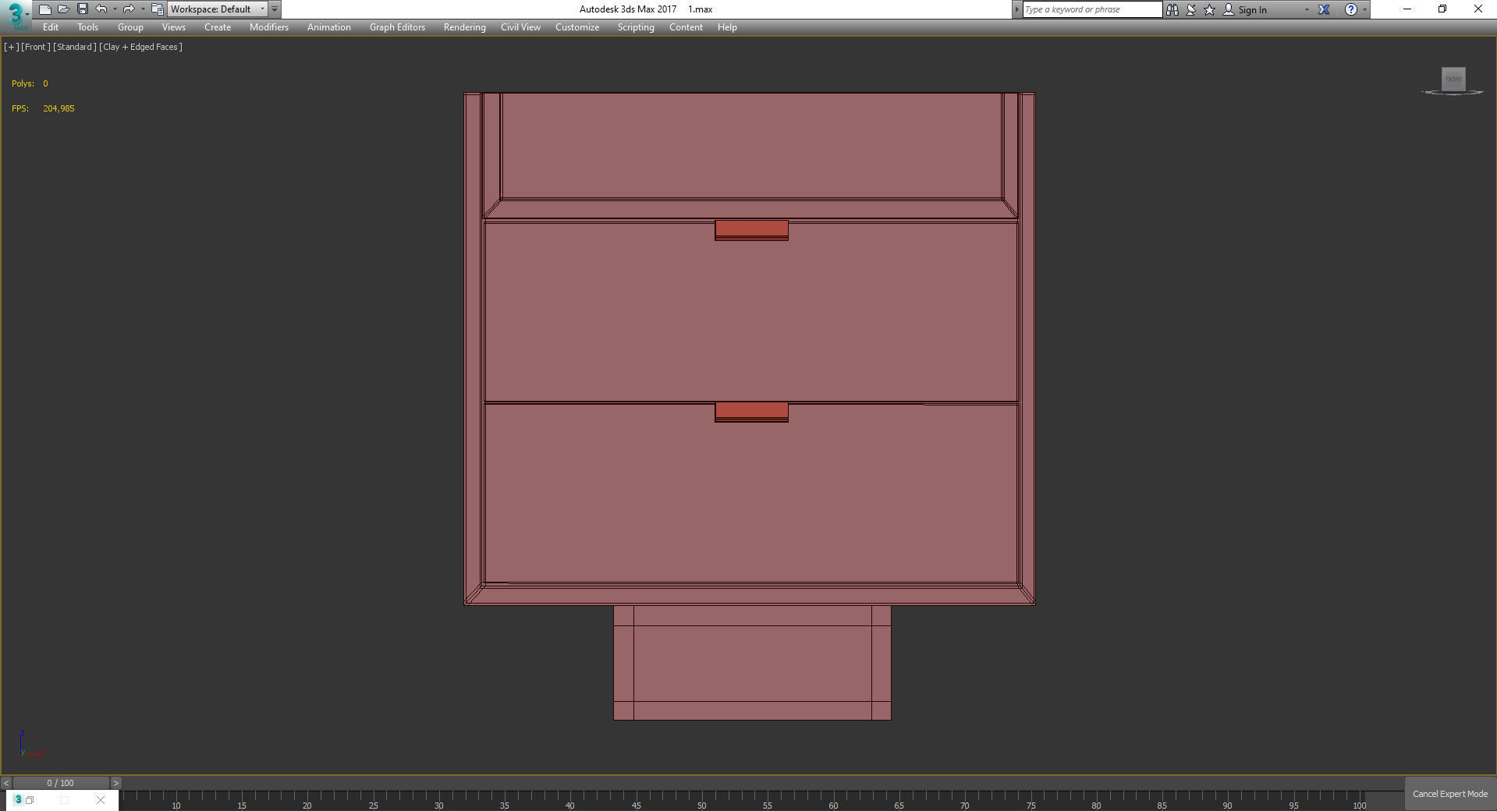
Task: Click the Autodesk Exchange X icon
Action: coord(1324,9)
